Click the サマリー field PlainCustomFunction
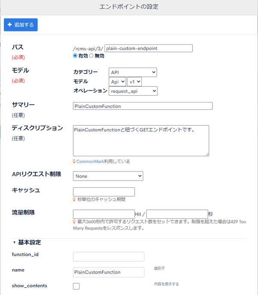The height and width of the screenshot is (295, 258). [x=143, y=106]
